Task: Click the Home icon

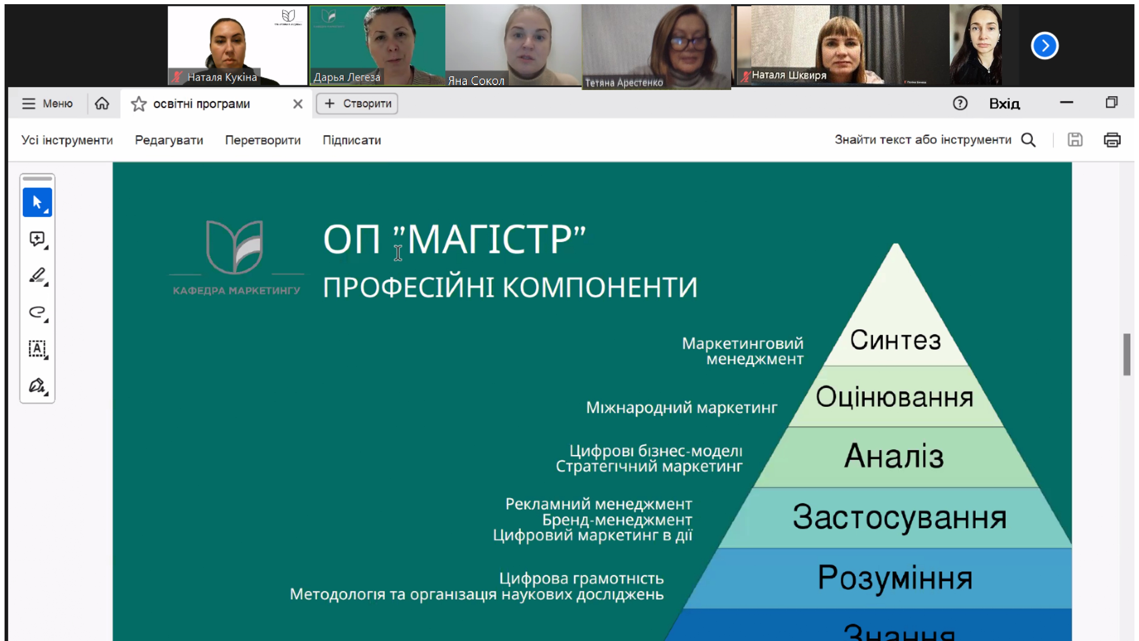Action: (x=102, y=104)
